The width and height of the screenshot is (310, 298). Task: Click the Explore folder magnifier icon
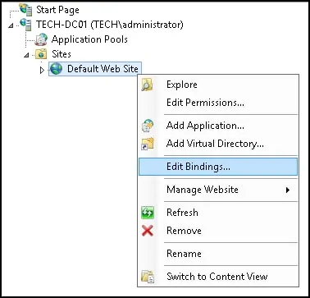pos(148,85)
